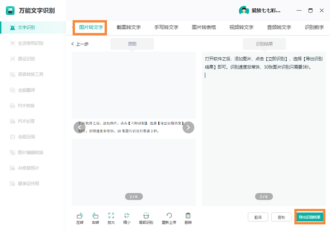
Task: Select the 识别结果 panel label
Action: (x=265, y=44)
